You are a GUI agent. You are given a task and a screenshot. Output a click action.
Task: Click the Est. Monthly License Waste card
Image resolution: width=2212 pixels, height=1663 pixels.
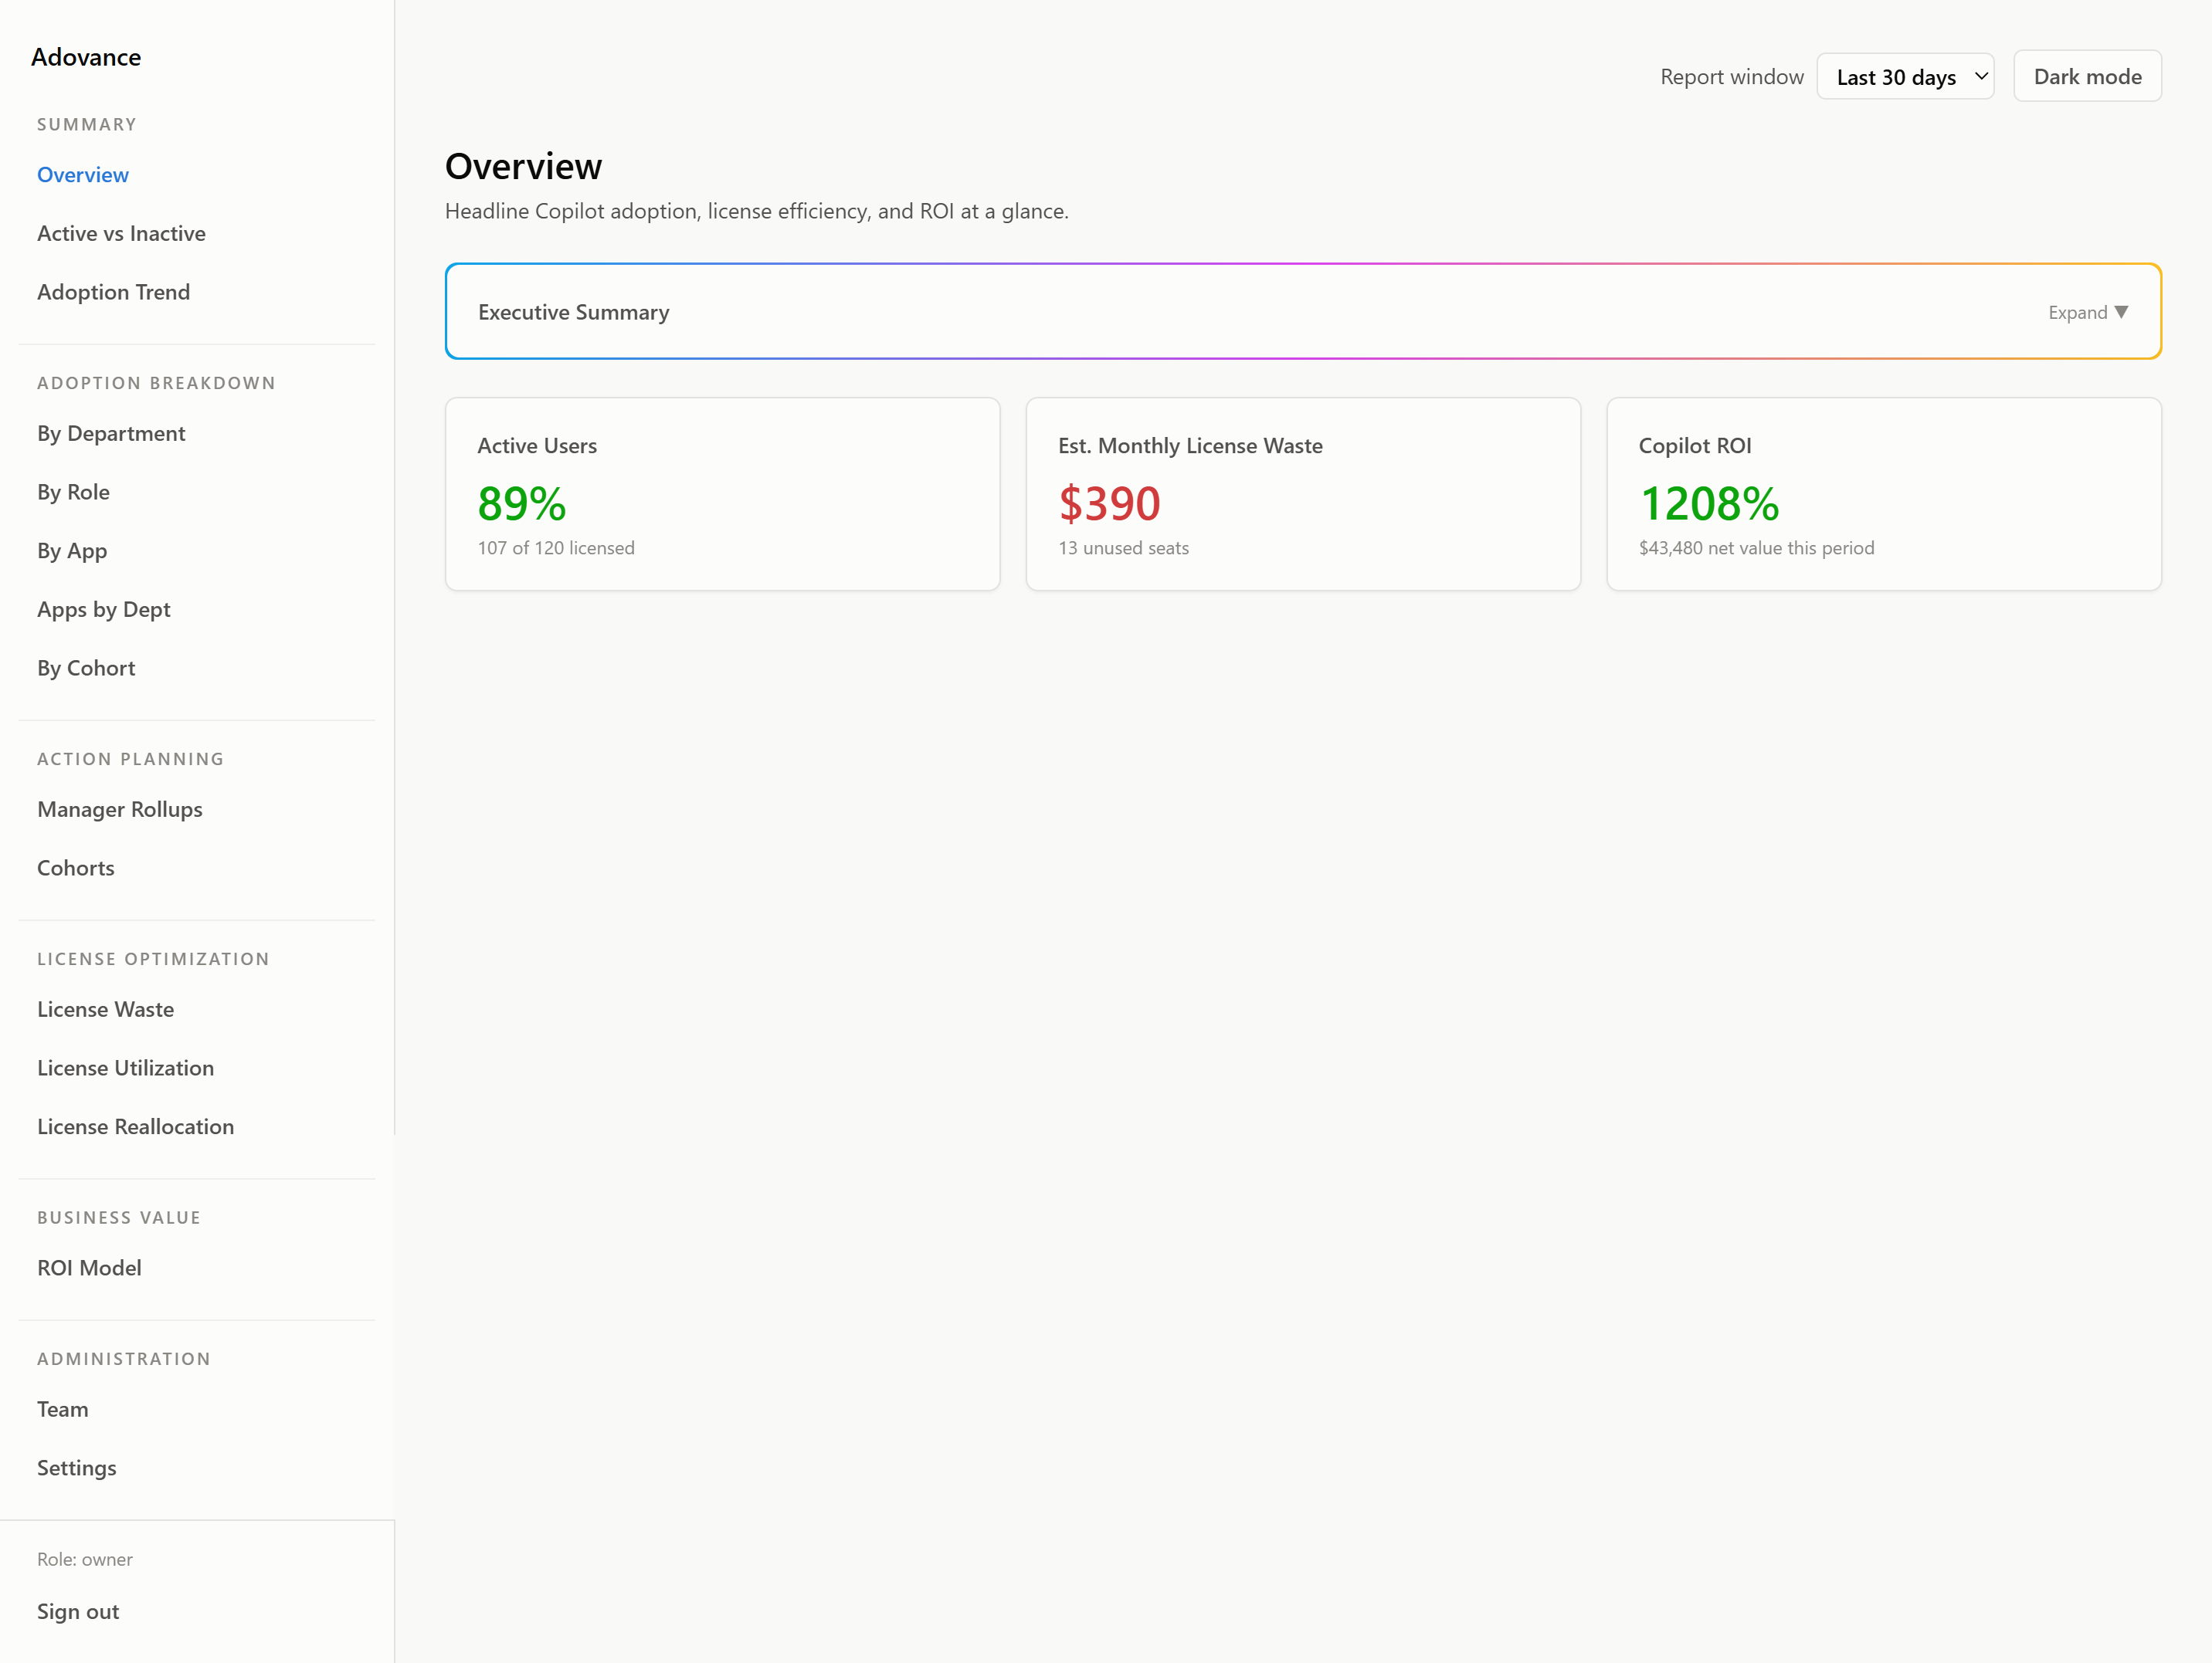click(x=1303, y=493)
